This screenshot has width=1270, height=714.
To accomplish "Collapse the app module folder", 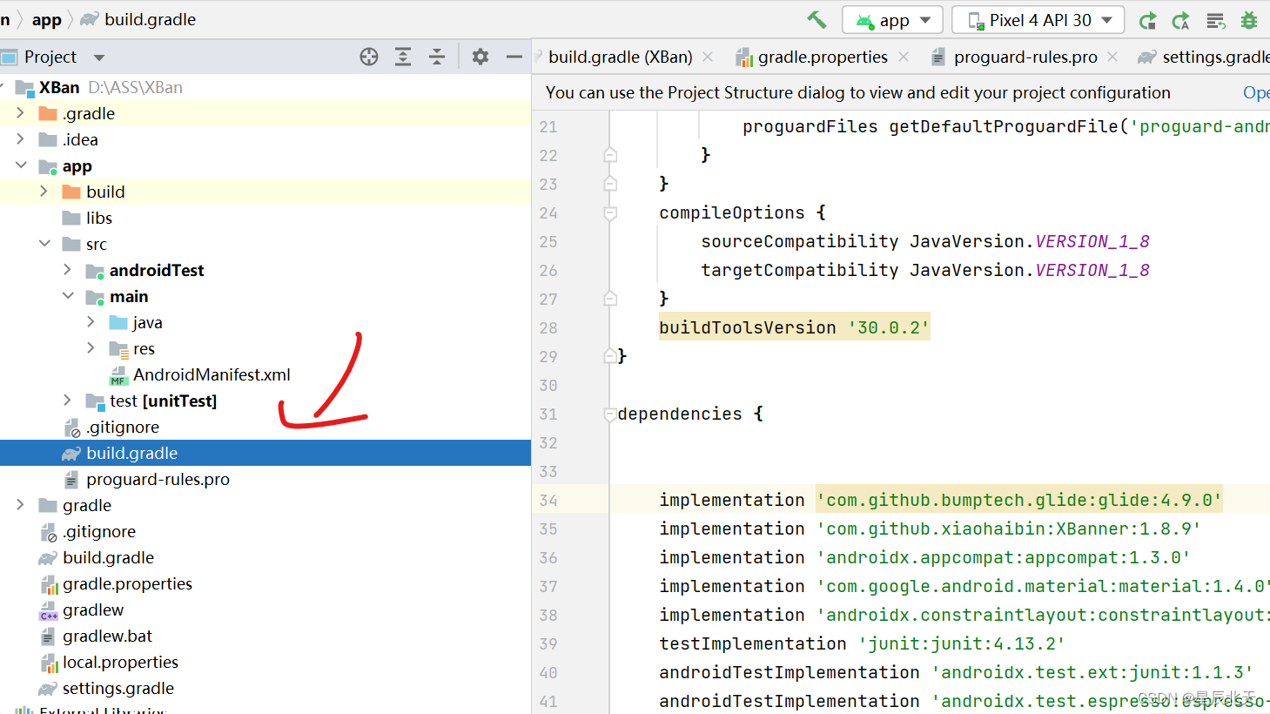I will point(21,165).
